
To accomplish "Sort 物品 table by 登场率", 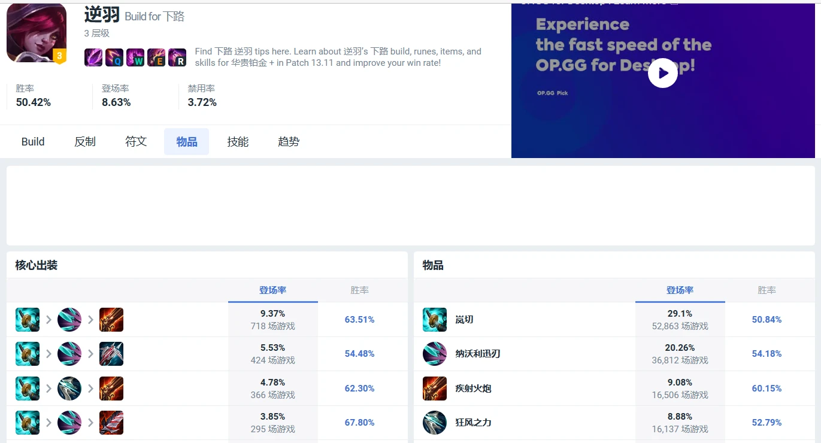I will point(680,290).
